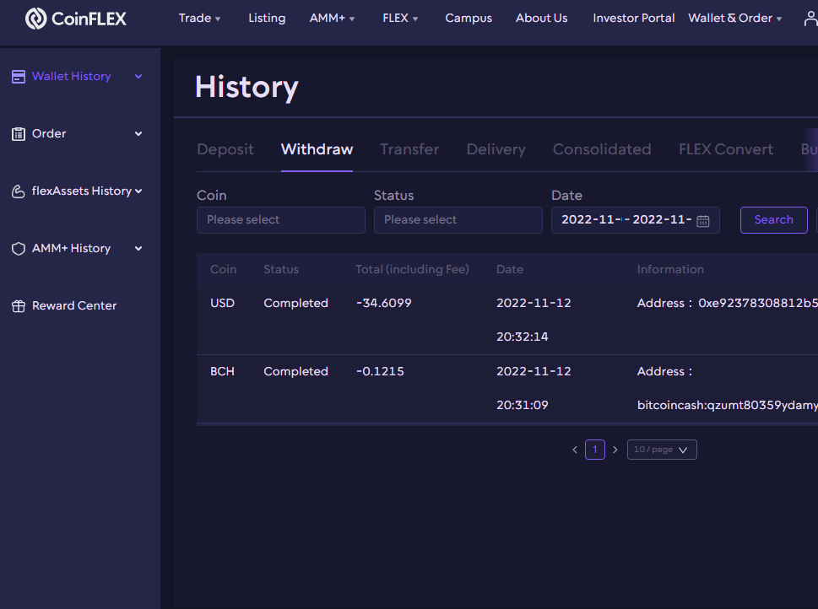The height and width of the screenshot is (609, 818).
Task: Open the Status filter select box
Action: [x=458, y=220]
